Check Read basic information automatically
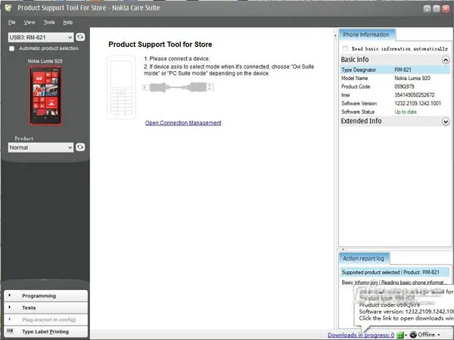Screen dimensions: 454x340 pos(346,48)
